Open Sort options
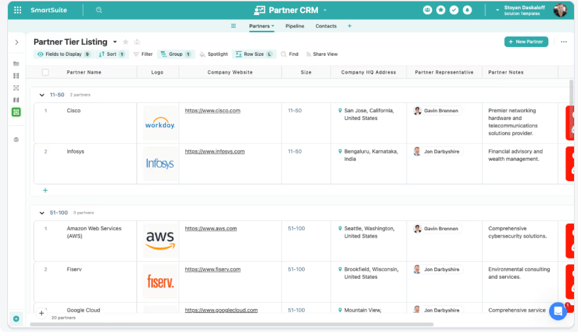This screenshot has height=332, width=578. [112, 54]
